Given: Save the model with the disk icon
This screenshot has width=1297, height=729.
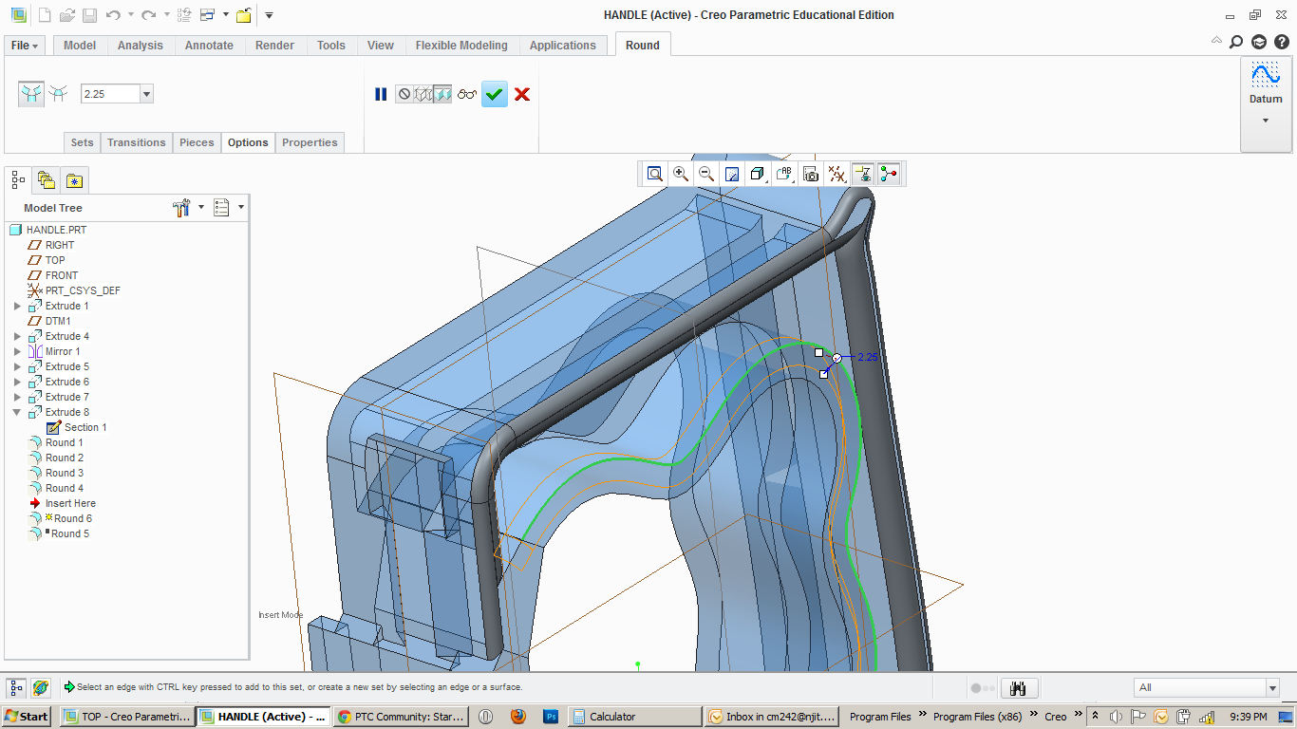Looking at the screenshot, I should pyautogui.click(x=89, y=15).
